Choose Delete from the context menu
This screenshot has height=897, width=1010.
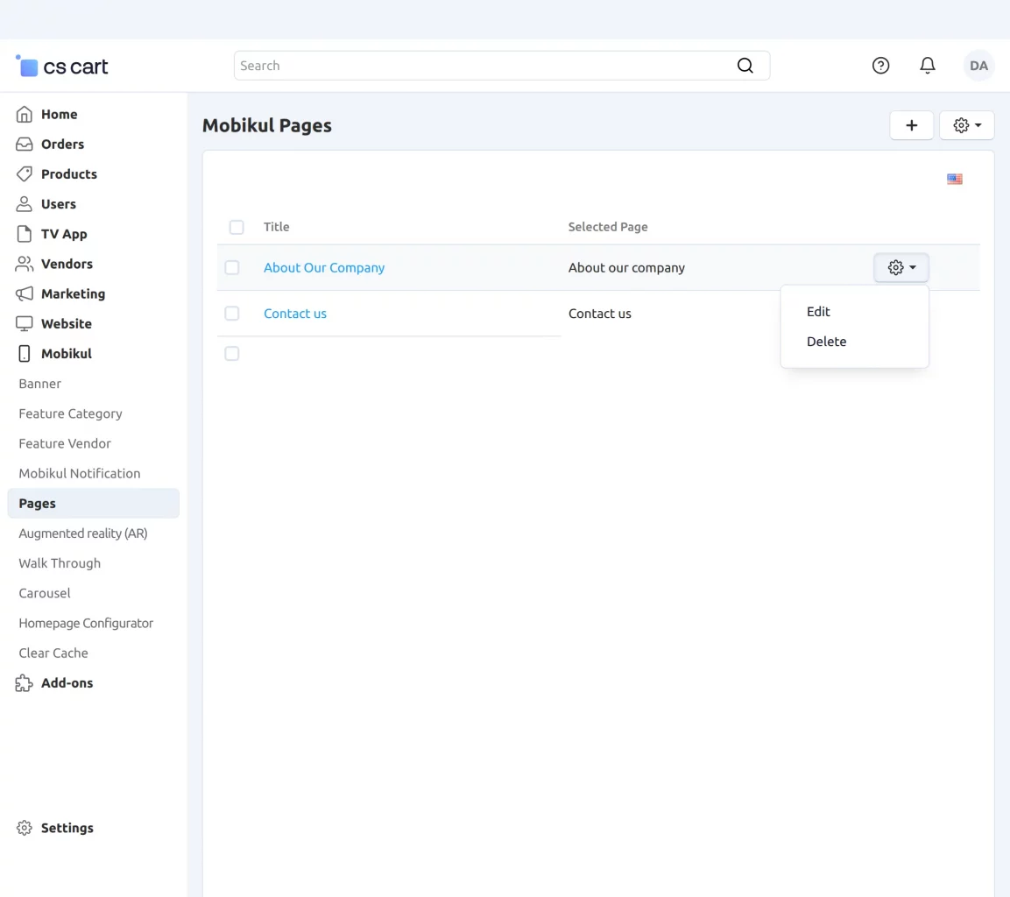[826, 342]
